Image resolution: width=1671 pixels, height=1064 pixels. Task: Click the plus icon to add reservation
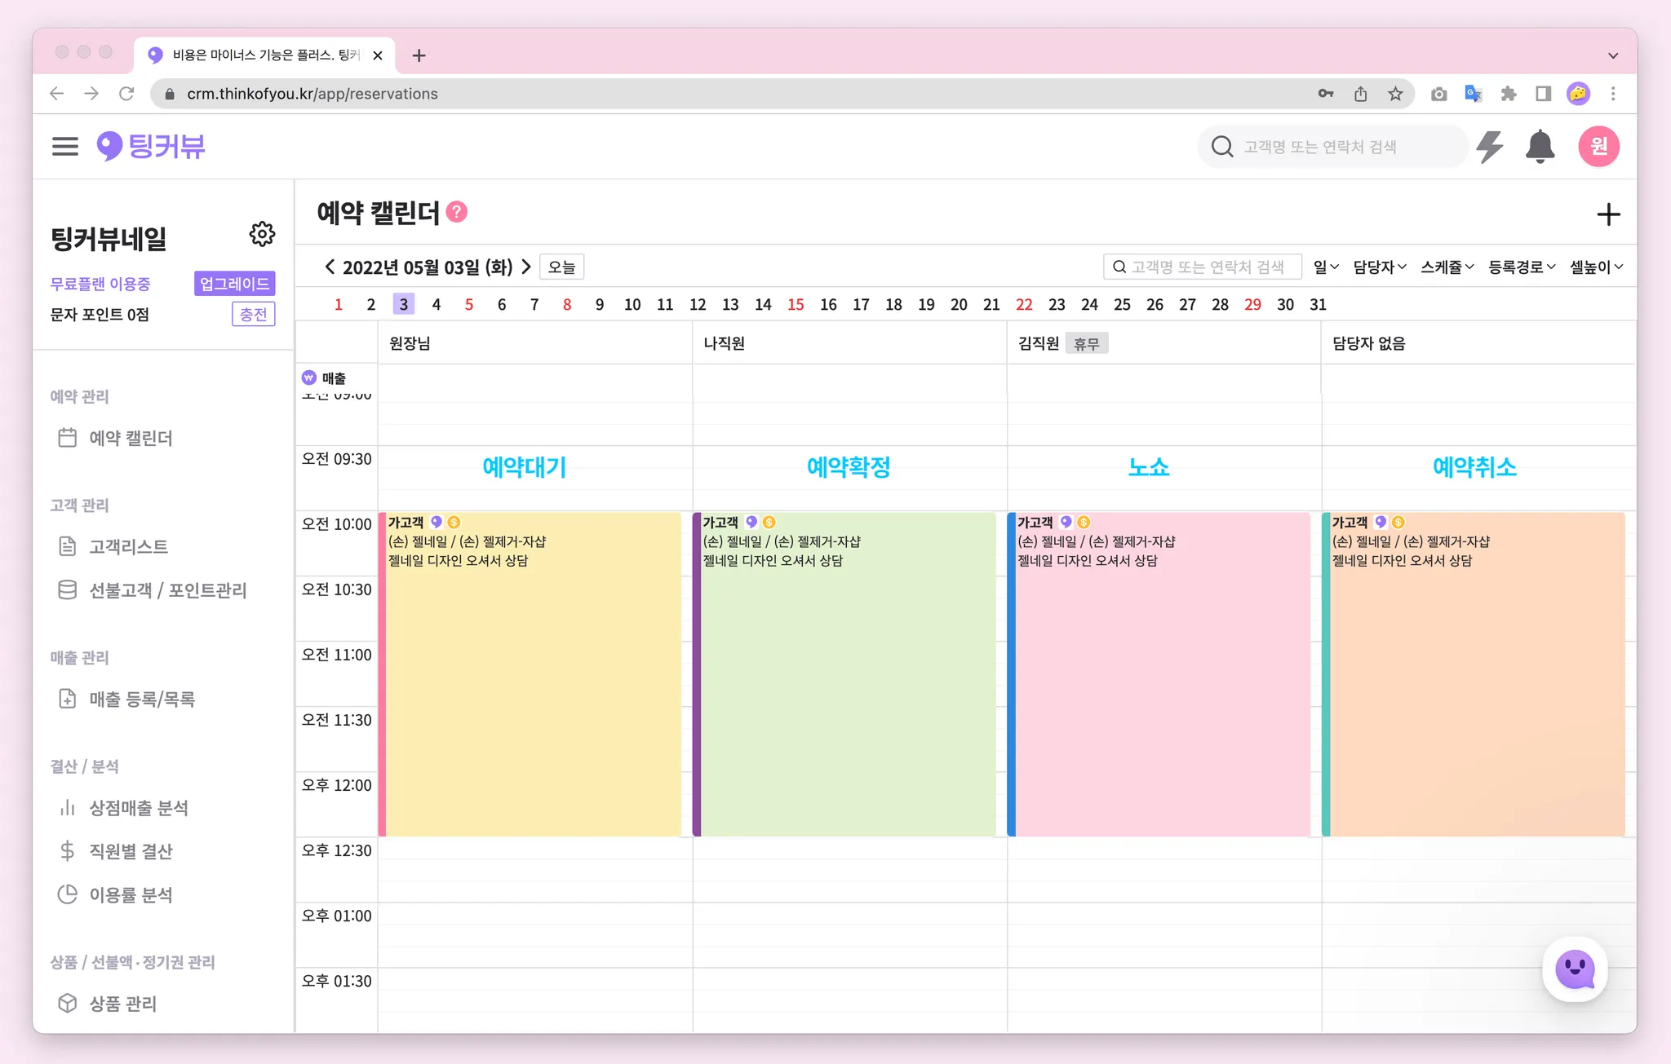[x=1607, y=215]
